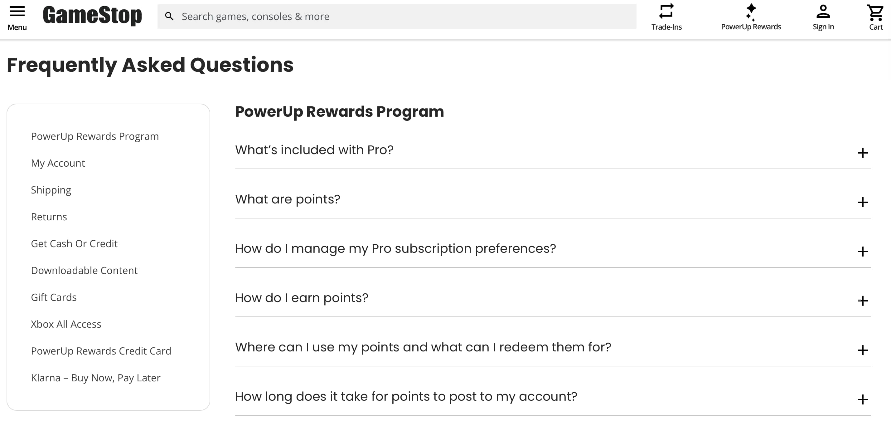This screenshot has width=891, height=426.
Task: Select Xbox All Access in sidebar
Action: [x=66, y=324]
